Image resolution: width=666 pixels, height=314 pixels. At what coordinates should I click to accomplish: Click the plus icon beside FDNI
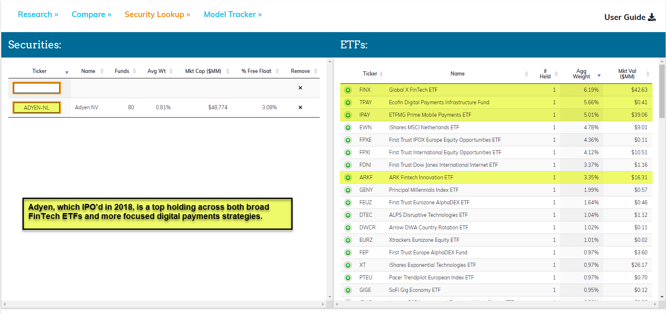(348, 165)
